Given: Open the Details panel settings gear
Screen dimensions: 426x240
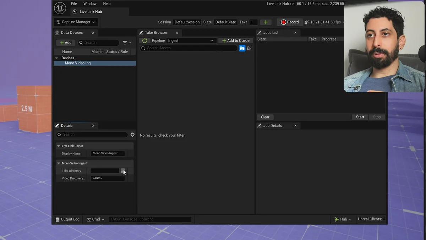Looking at the screenshot, I should point(132,135).
